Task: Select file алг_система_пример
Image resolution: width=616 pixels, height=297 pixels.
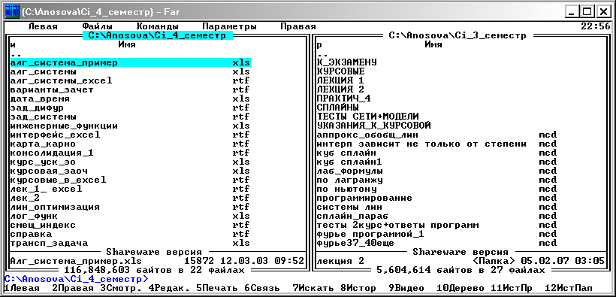Action: tap(130, 62)
